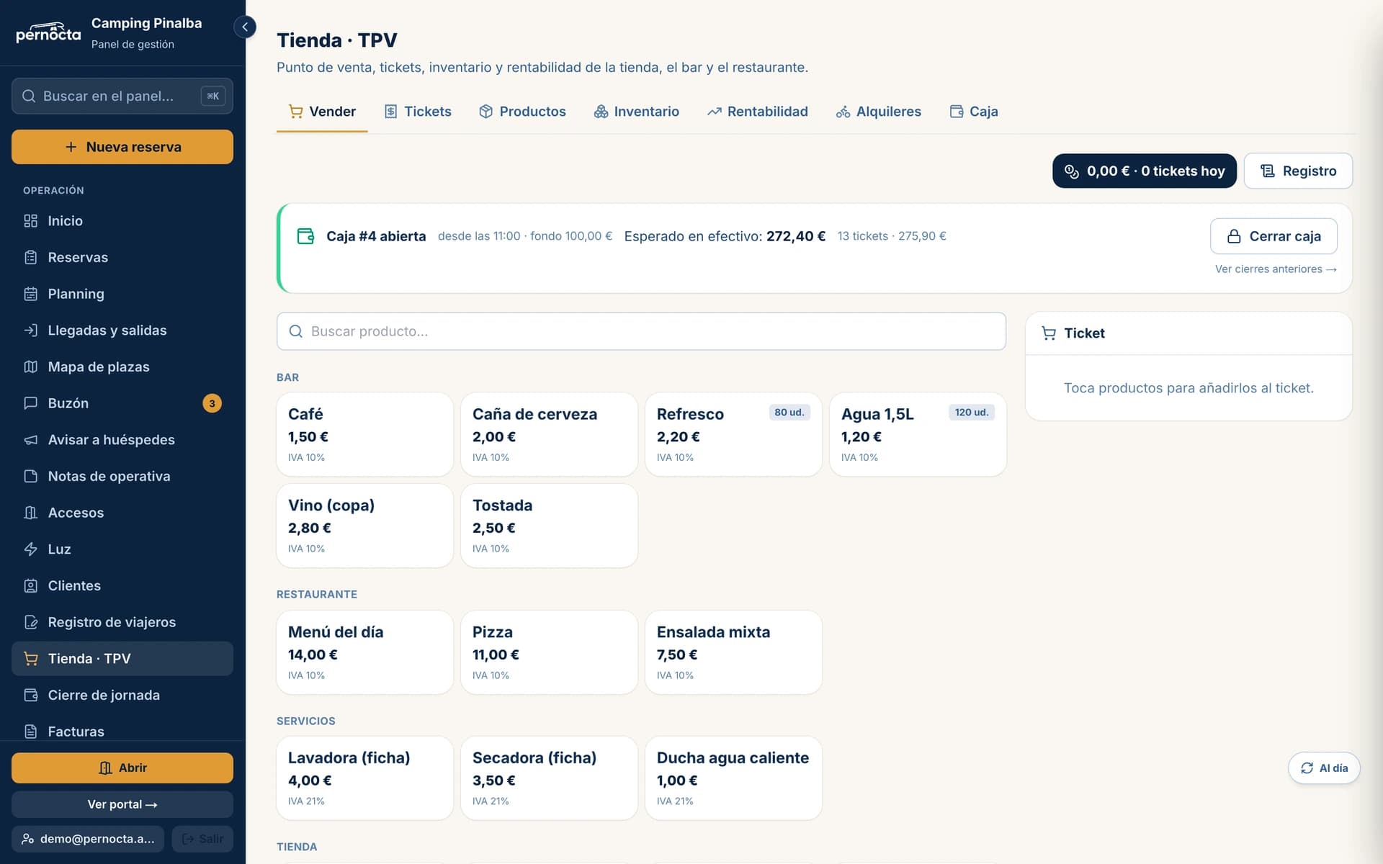Click the Accesos door icon
The height and width of the screenshot is (864, 1383).
pyautogui.click(x=30, y=513)
